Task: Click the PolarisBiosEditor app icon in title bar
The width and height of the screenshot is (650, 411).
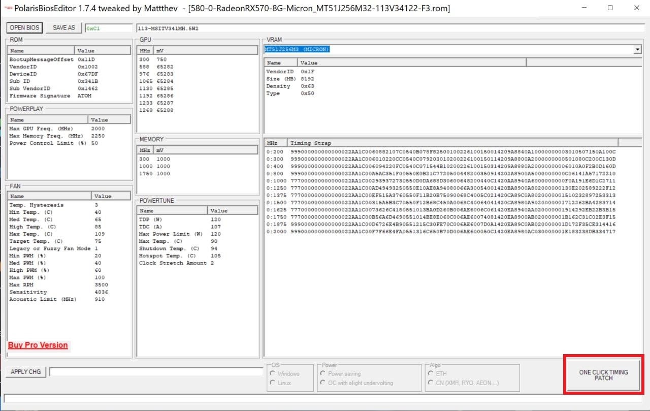Action: click(8, 8)
